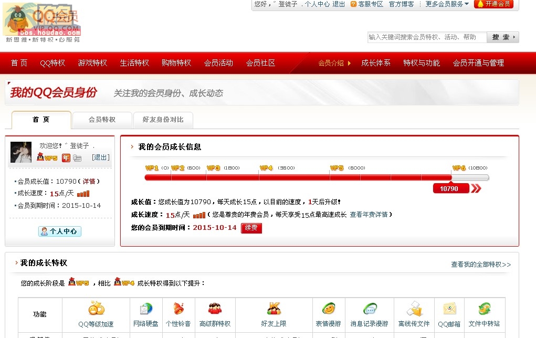Select the 首页 tab under the banner

[x=41, y=120]
